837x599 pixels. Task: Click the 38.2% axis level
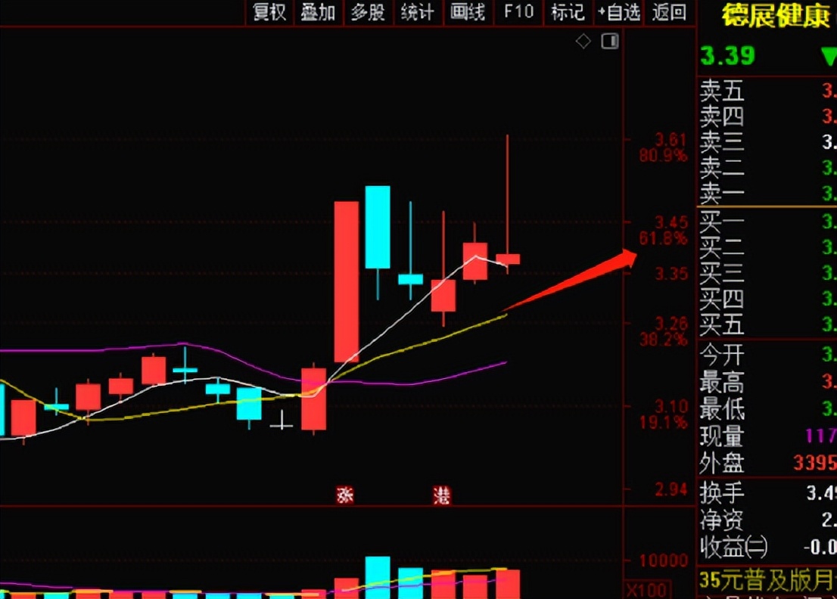[x=664, y=340]
